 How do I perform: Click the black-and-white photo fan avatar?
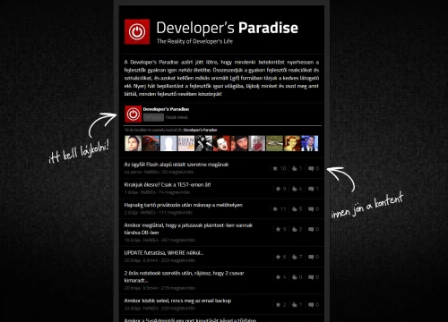coord(204,143)
